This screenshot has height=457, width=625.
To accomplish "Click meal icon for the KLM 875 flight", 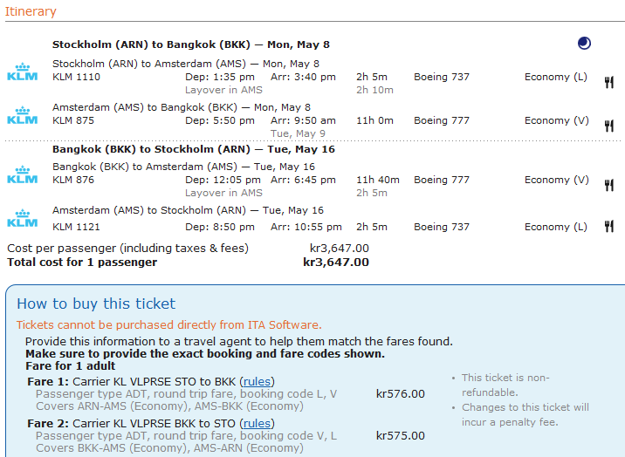I will [x=608, y=126].
